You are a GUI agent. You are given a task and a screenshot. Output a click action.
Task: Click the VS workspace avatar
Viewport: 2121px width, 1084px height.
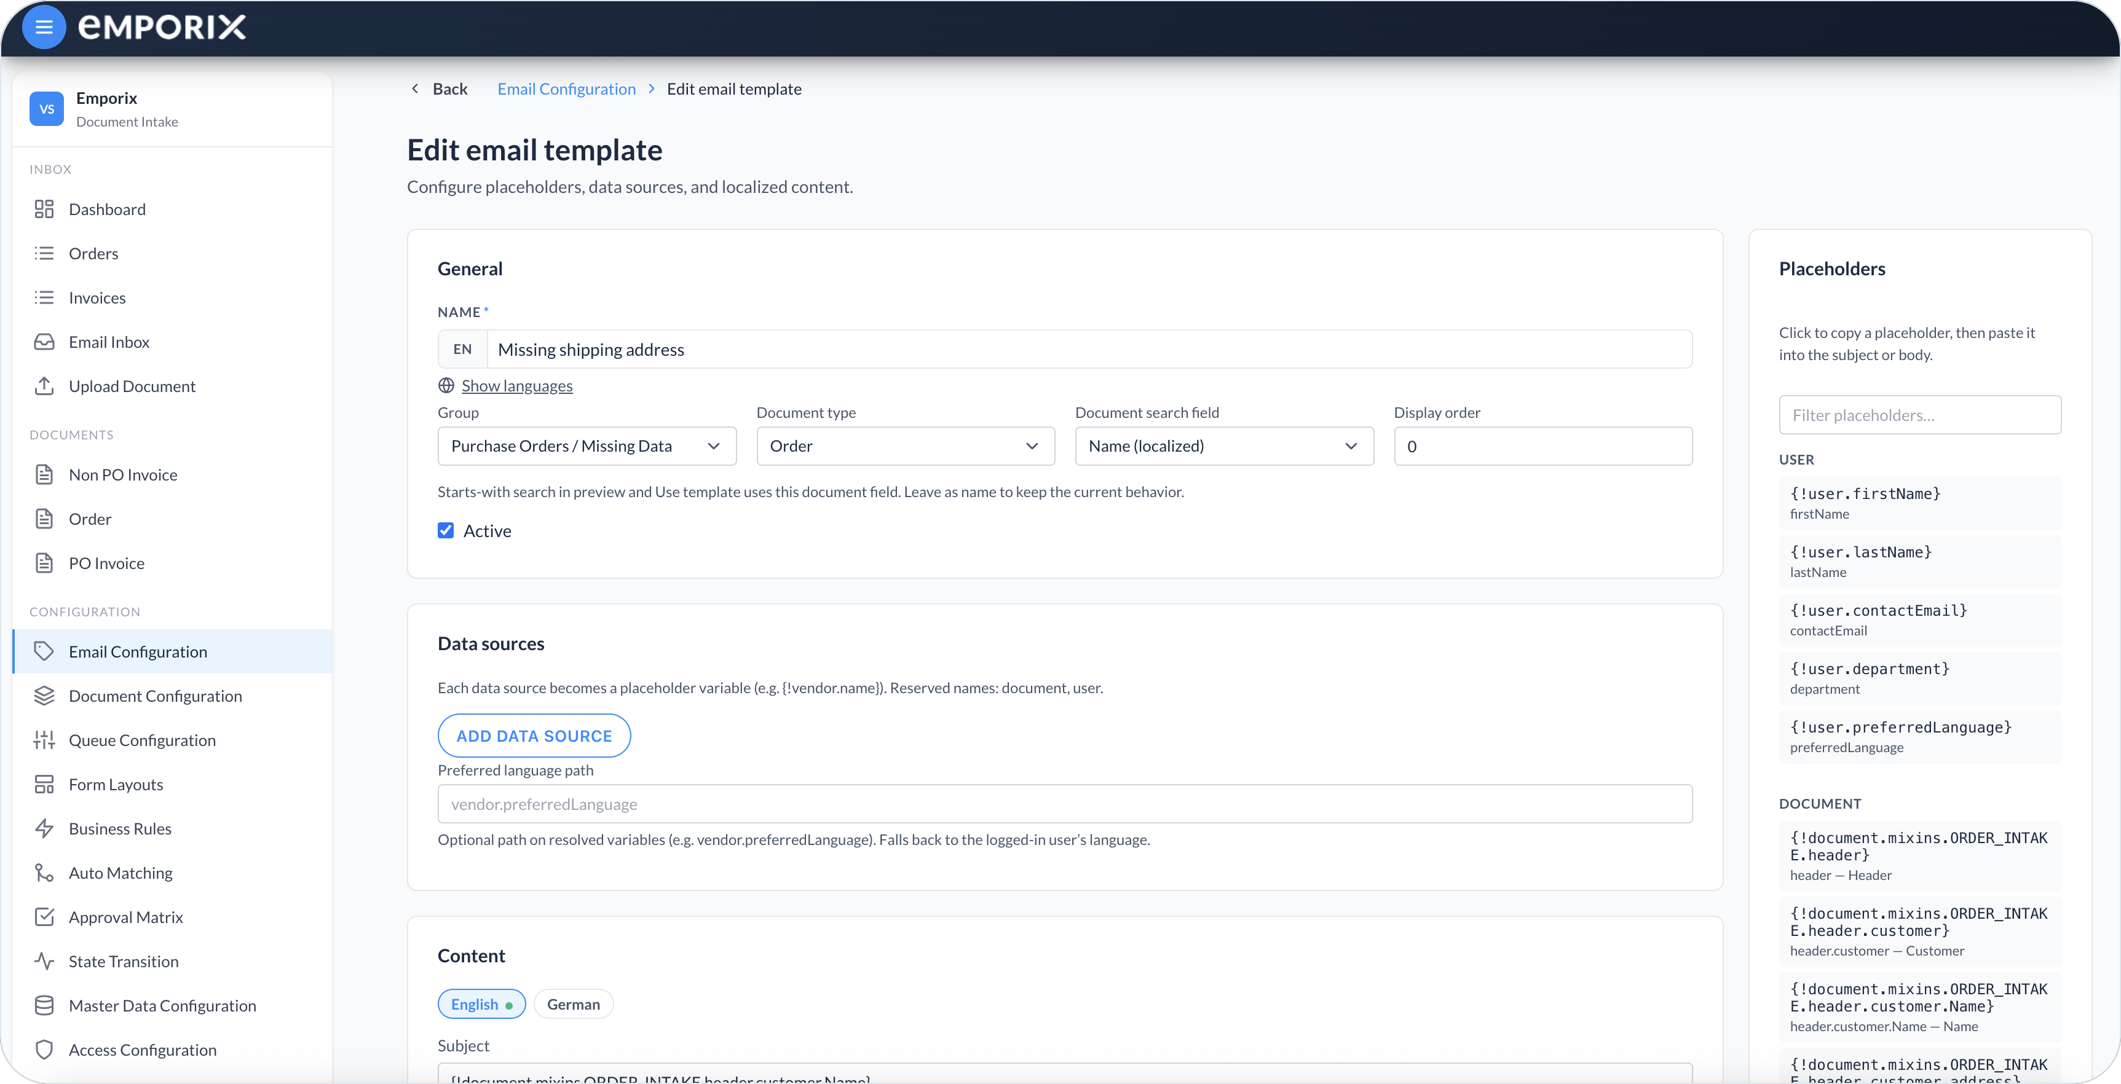click(x=47, y=109)
